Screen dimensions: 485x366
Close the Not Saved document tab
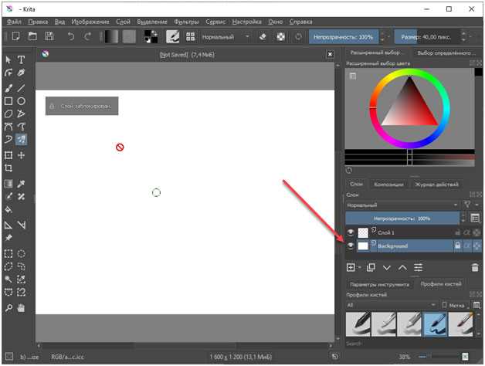330,54
